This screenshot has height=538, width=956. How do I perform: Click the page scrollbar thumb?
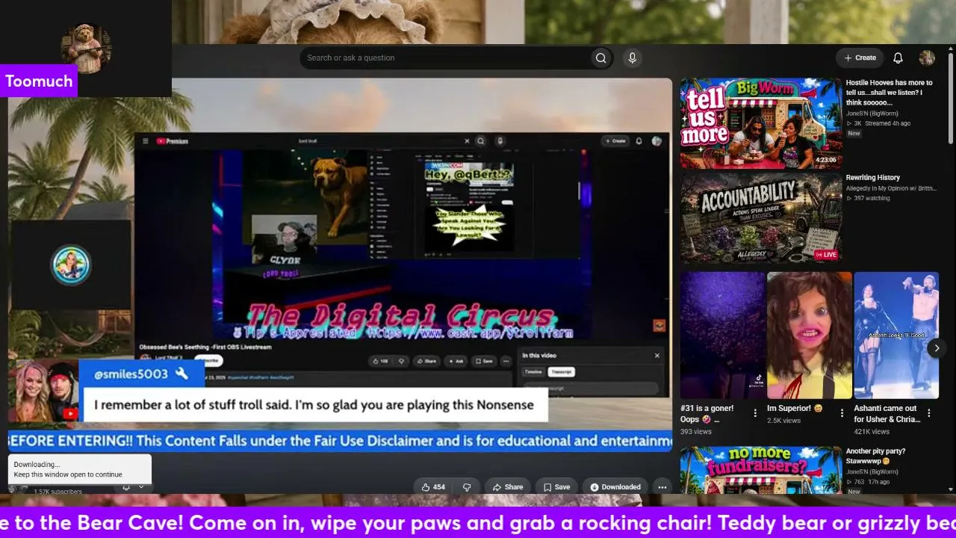[x=950, y=97]
